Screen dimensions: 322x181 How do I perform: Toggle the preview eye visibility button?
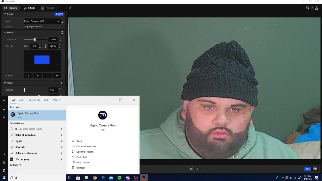click(307, 169)
